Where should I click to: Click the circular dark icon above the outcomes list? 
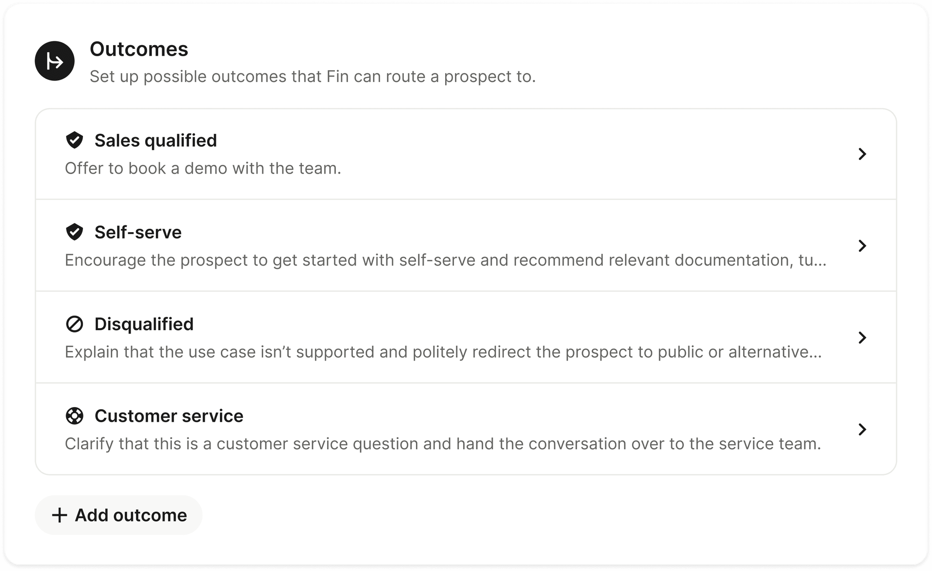pyautogui.click(x=54, y=61)
